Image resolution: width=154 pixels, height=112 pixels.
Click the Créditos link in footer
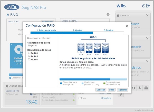[150, 110]
